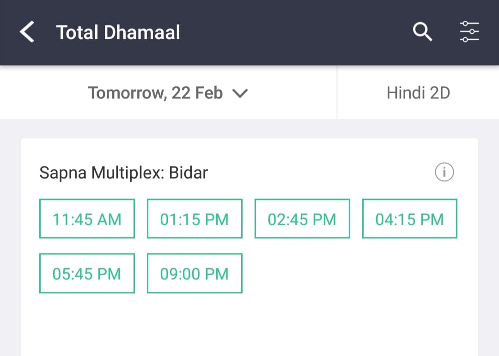
Task: Tap the dark header bar beside the title
Action: (296, 32)
